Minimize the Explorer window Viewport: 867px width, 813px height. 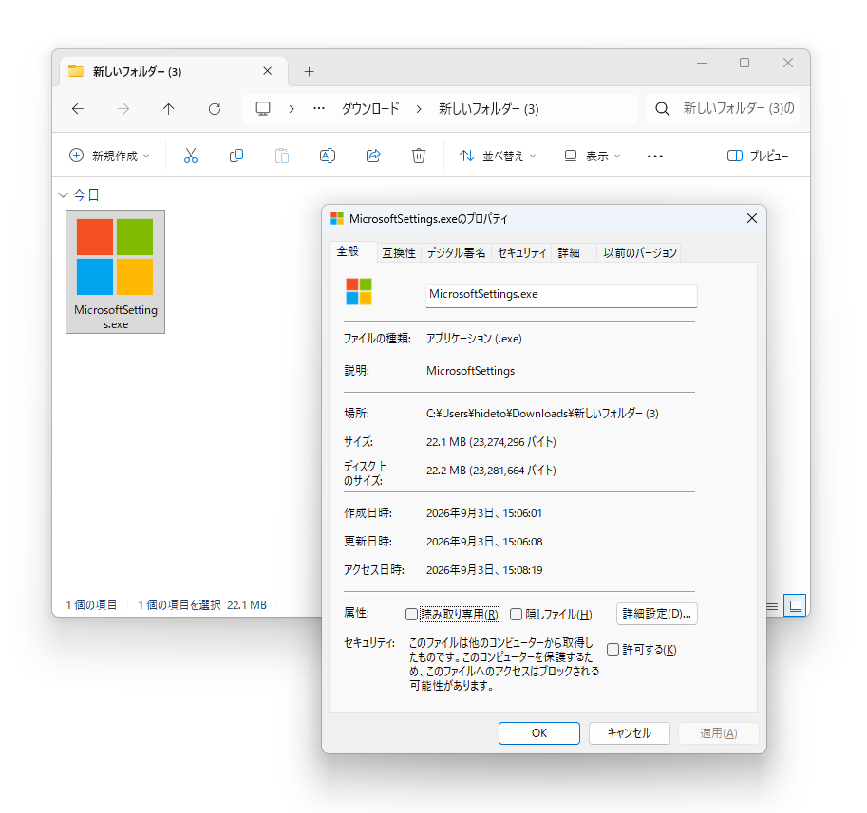click(x=702, y=63)
